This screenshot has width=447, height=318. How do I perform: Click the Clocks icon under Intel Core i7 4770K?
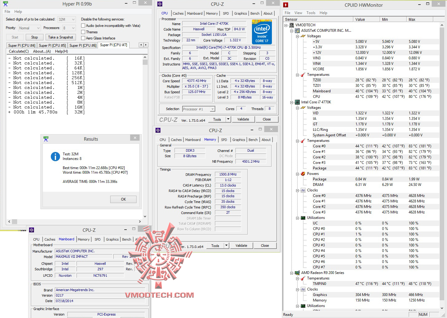pyautogui.click(x=303, y=190)
